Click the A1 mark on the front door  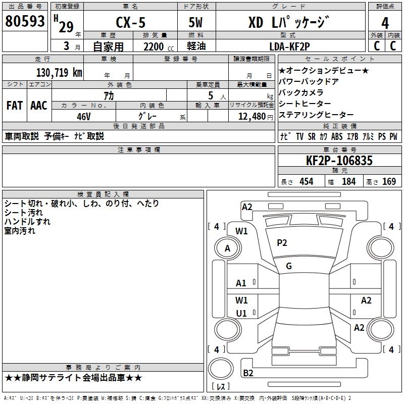tap(241, 283)
